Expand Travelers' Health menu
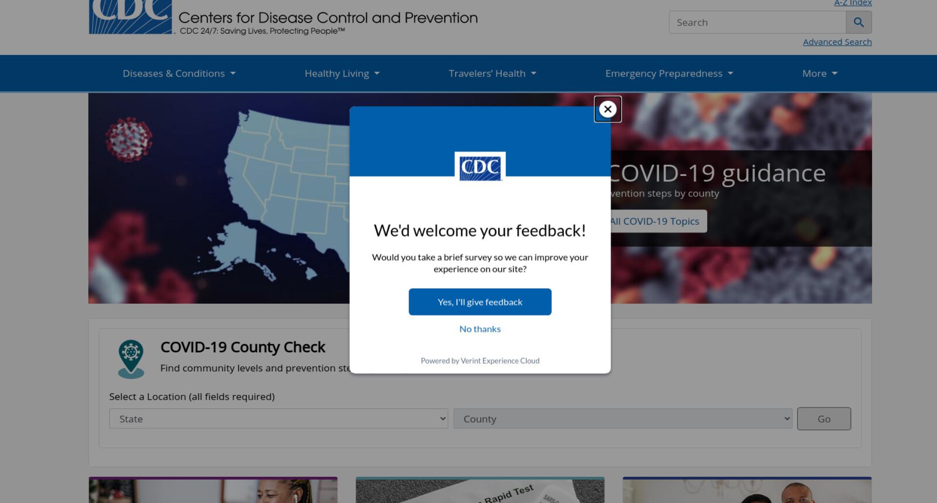The height and width of the screenshot is (503, 937). [x=492, y=74]
